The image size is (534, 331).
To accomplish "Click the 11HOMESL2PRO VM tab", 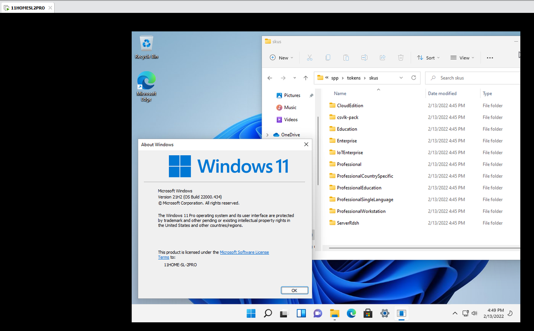I will tap(27, 7).
